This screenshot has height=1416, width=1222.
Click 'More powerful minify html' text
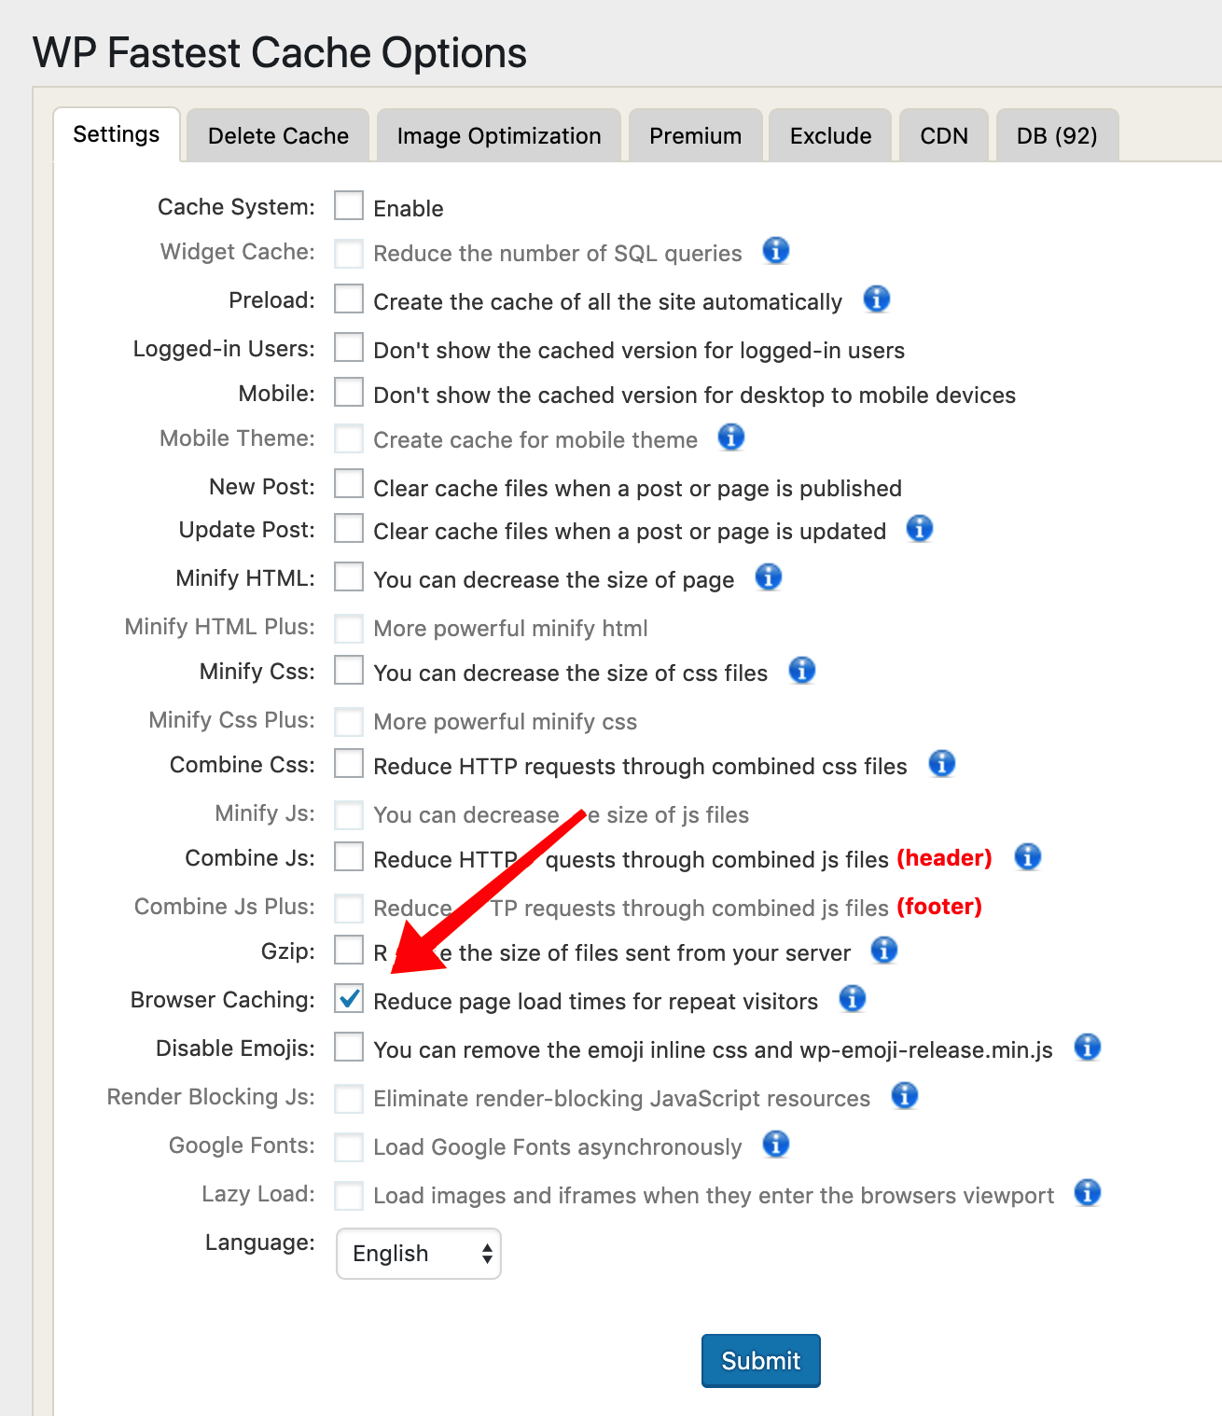pyautogui.click(x=510, y=628)
